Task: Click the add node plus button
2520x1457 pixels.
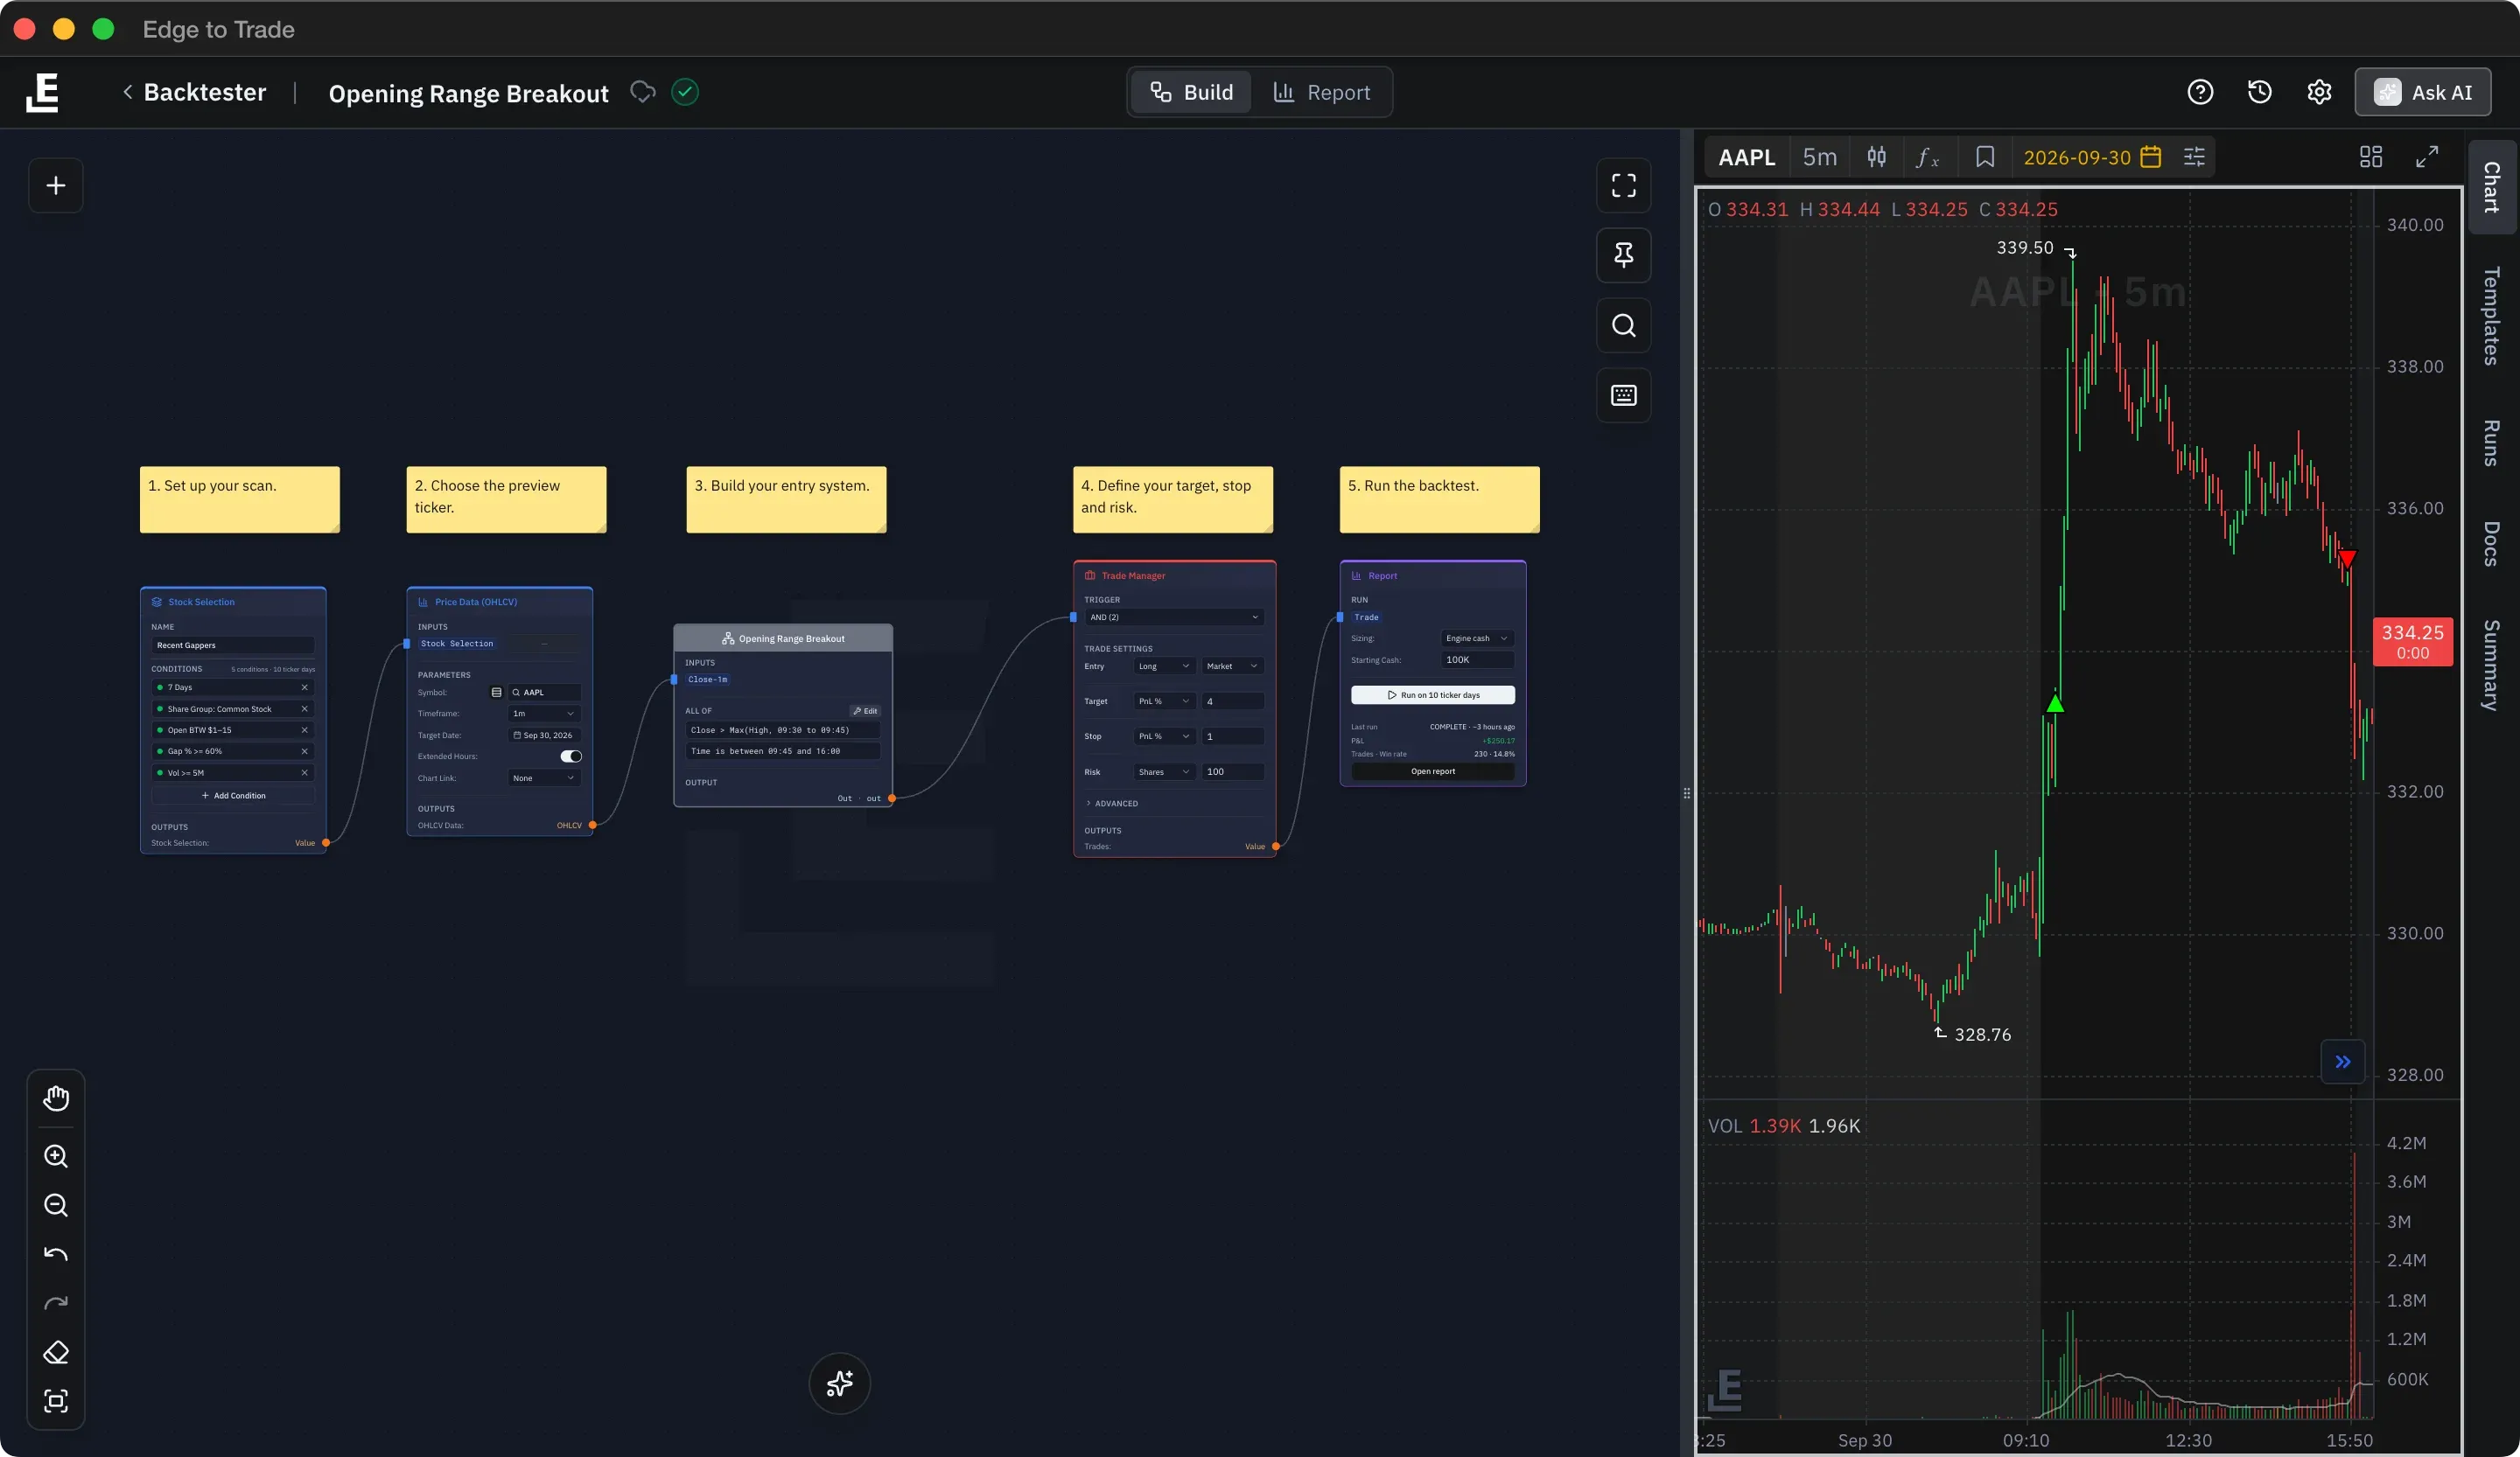Action: click(56, 186)
